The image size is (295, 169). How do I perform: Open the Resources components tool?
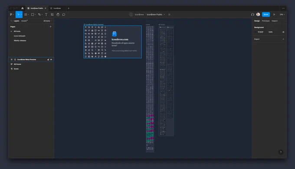coord(52,14)
